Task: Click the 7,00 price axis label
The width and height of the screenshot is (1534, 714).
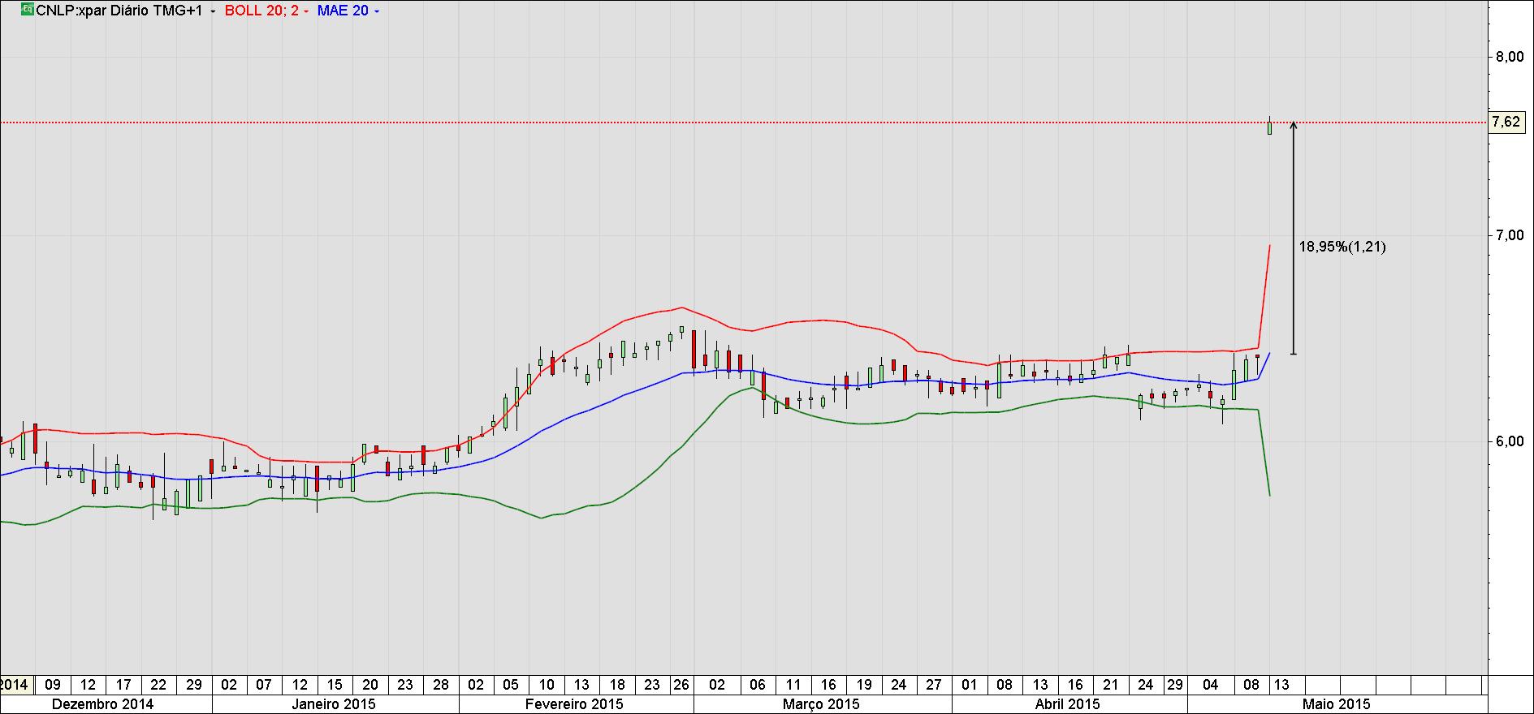Action: pyautogui.click(x=1510, y=235)
